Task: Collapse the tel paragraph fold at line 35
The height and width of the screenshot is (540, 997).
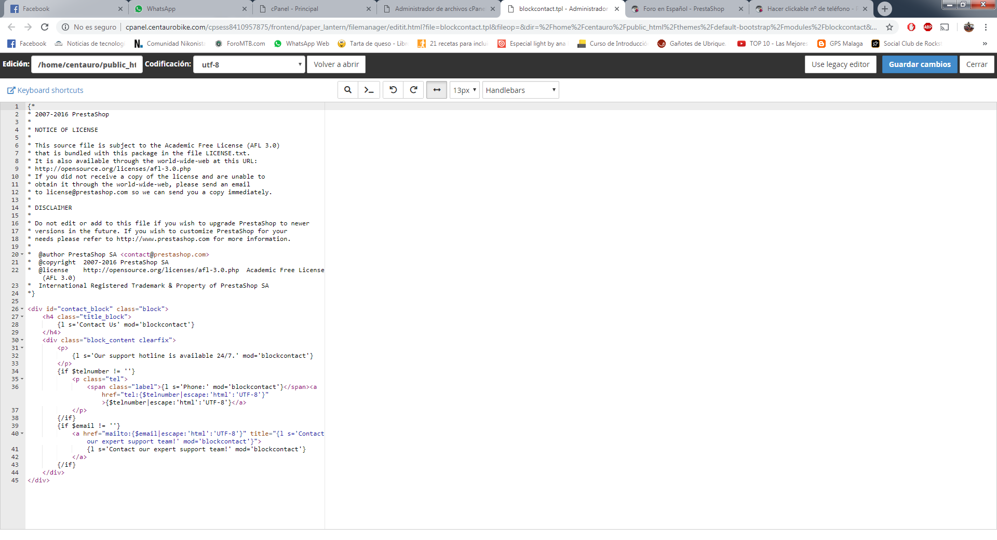Action: tap(22, 379)
